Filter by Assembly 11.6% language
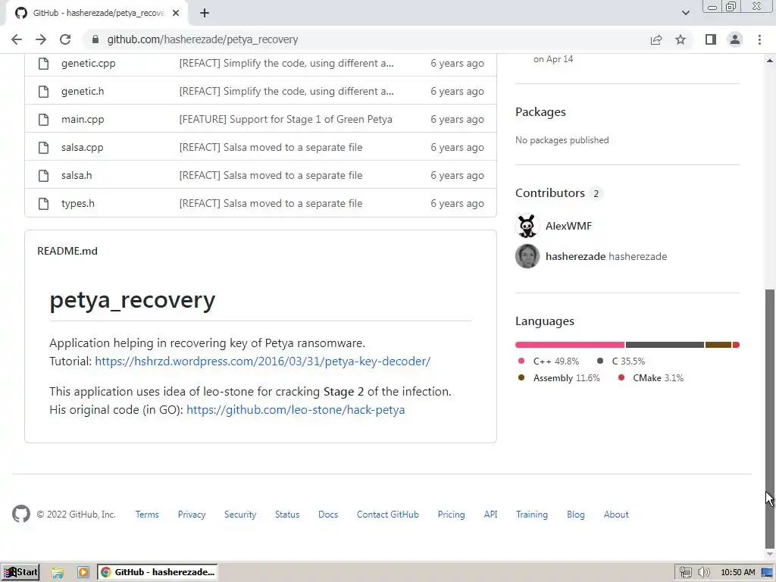 tap(559, 378)
